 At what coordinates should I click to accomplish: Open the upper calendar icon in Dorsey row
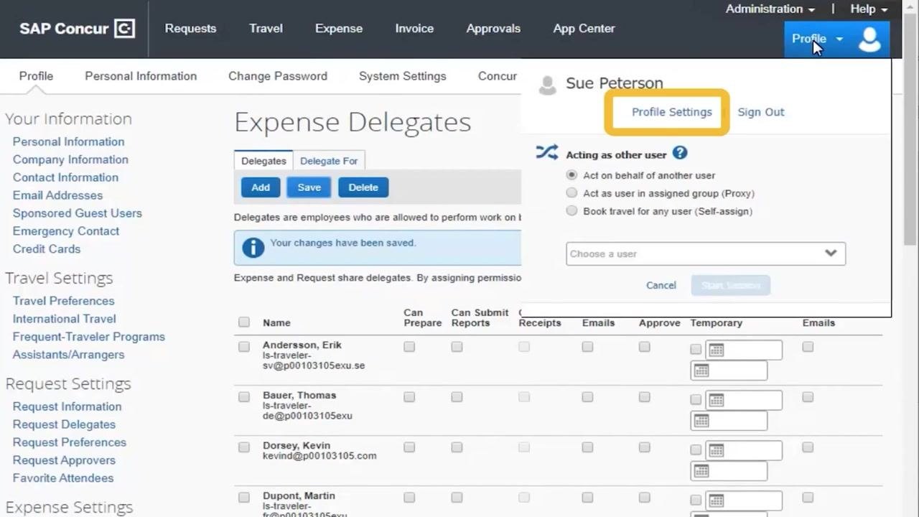coord(716,450)
